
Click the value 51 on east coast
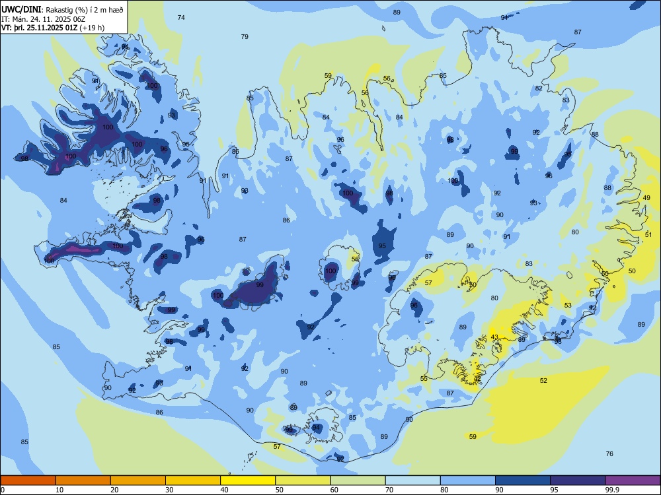coord(648,234)
